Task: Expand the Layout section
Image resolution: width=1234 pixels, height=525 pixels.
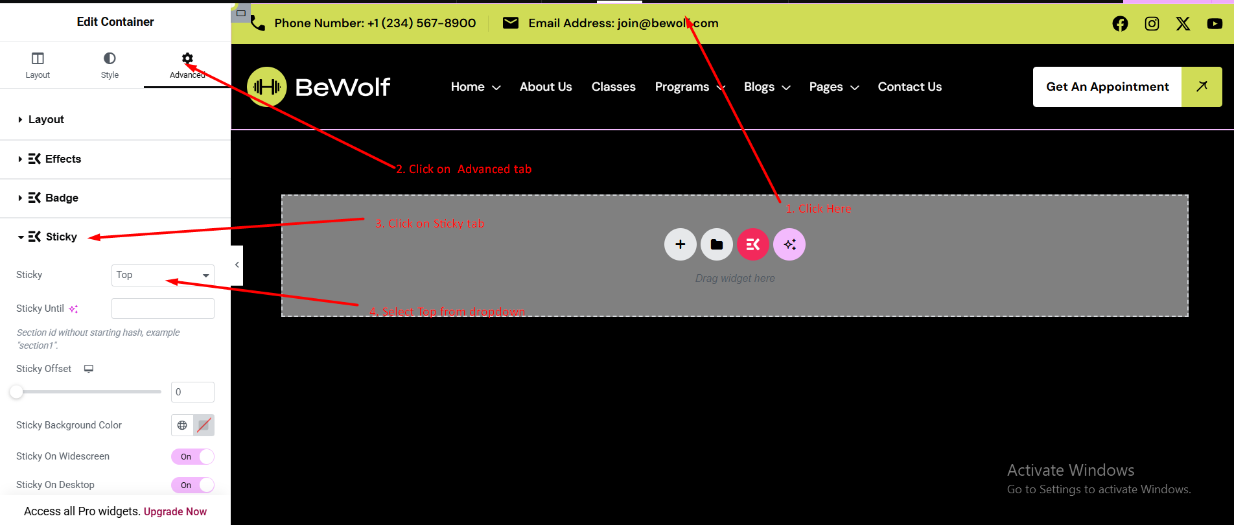Action: [115, 120]
